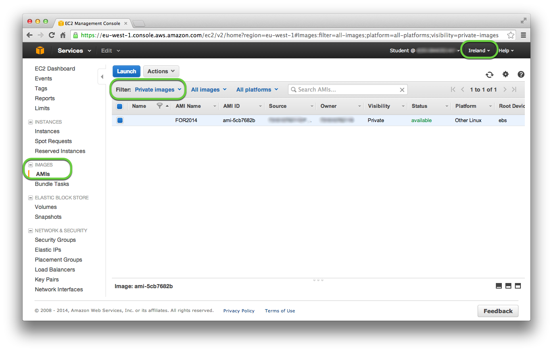553x352 pixels.
Task: Open the Actions dropdown button
Action: (161, 71)
